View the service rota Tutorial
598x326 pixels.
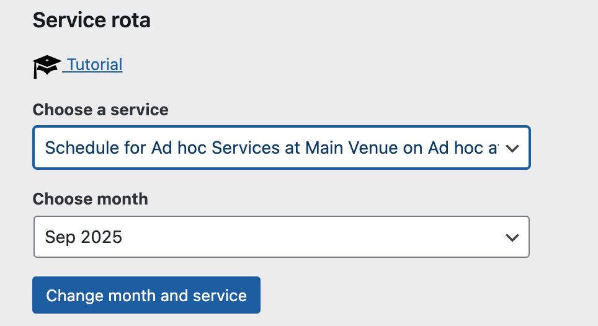point(94,64)
